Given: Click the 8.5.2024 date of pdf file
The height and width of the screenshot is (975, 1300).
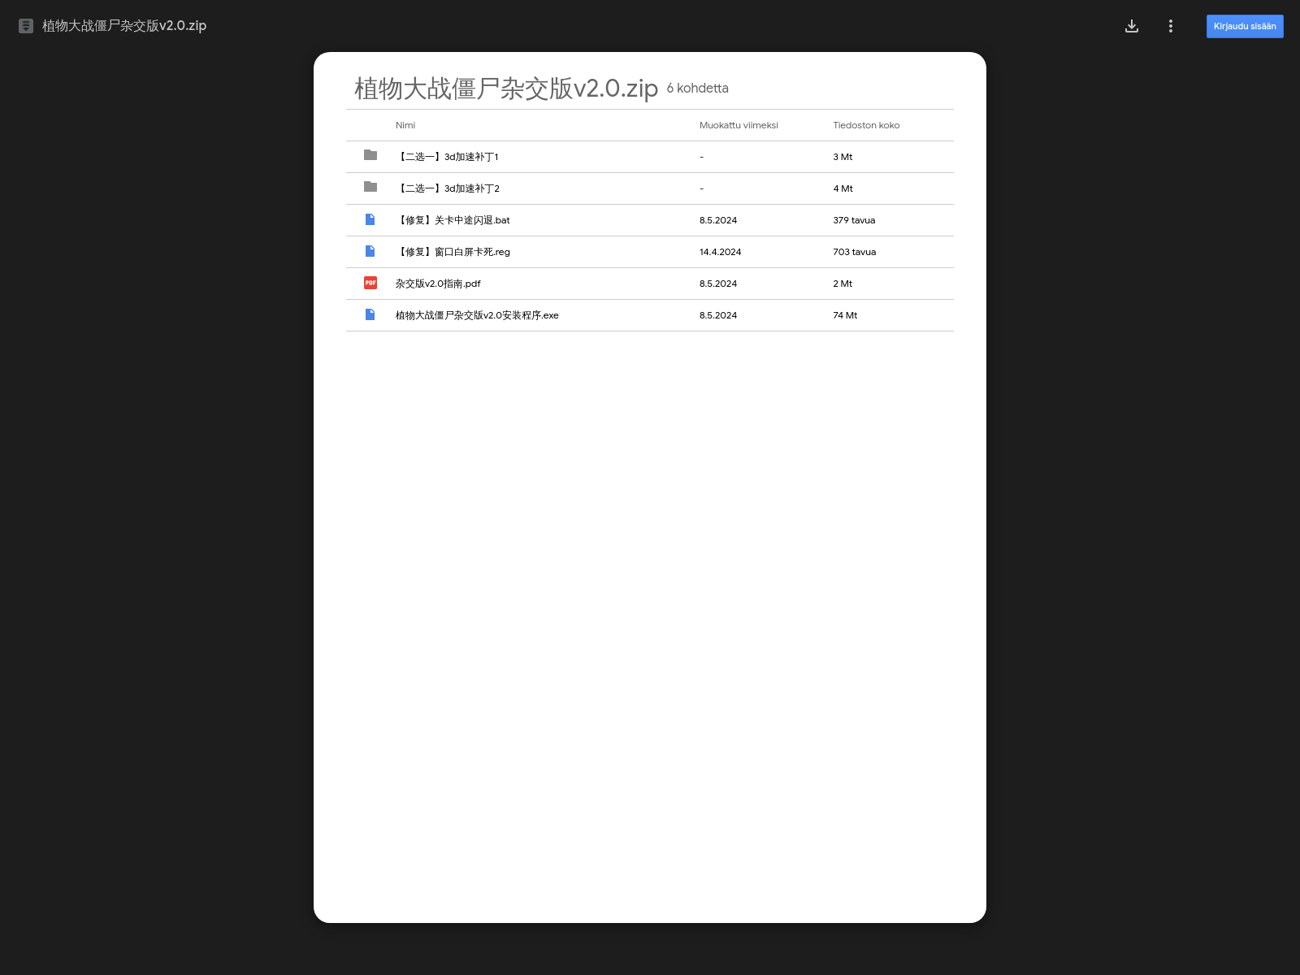Looking at the screenshot, I should (x=718, y=284).
